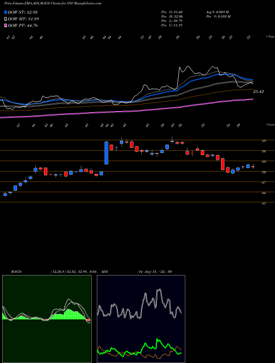275x363 pixels.
Task: Select the 'DOW MT: 51.89' label
Action: click(x=23, y=19)
